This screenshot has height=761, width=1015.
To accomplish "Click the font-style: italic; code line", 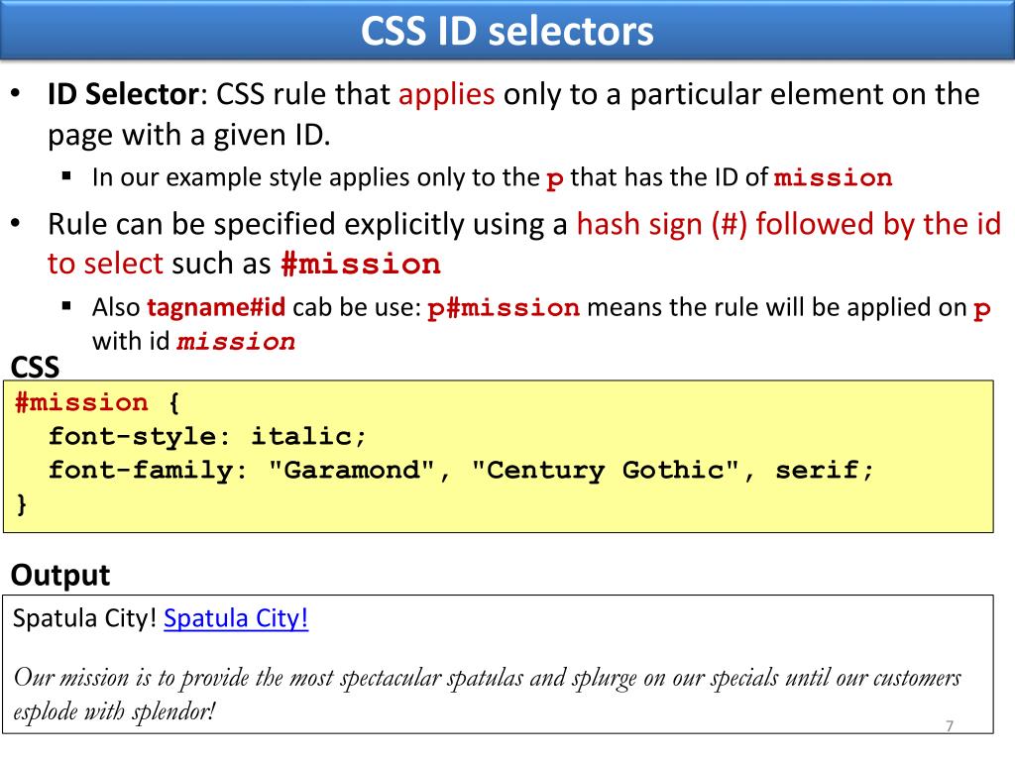I will point(208,436).
